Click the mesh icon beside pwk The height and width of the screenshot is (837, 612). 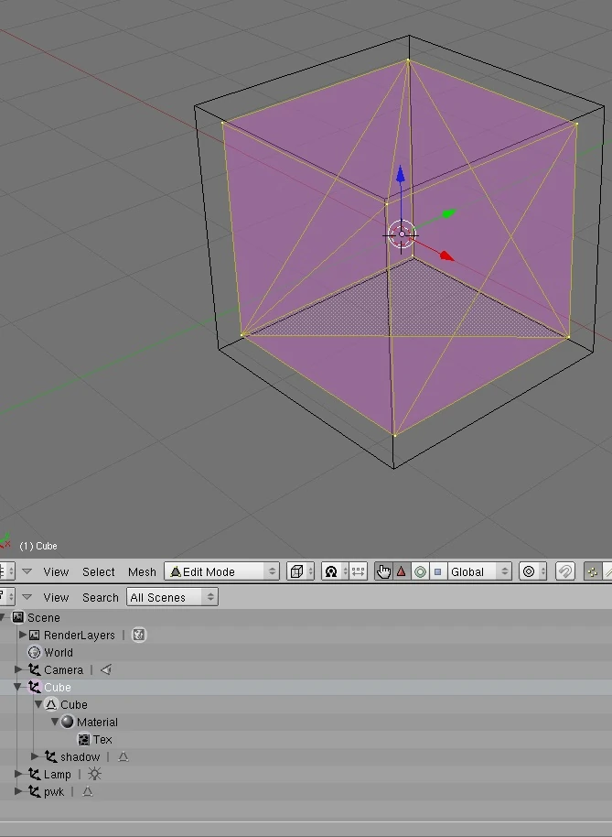click(88, 791)
